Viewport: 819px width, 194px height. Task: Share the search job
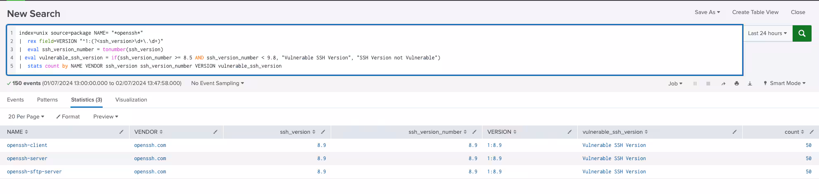tap(723, 83)
